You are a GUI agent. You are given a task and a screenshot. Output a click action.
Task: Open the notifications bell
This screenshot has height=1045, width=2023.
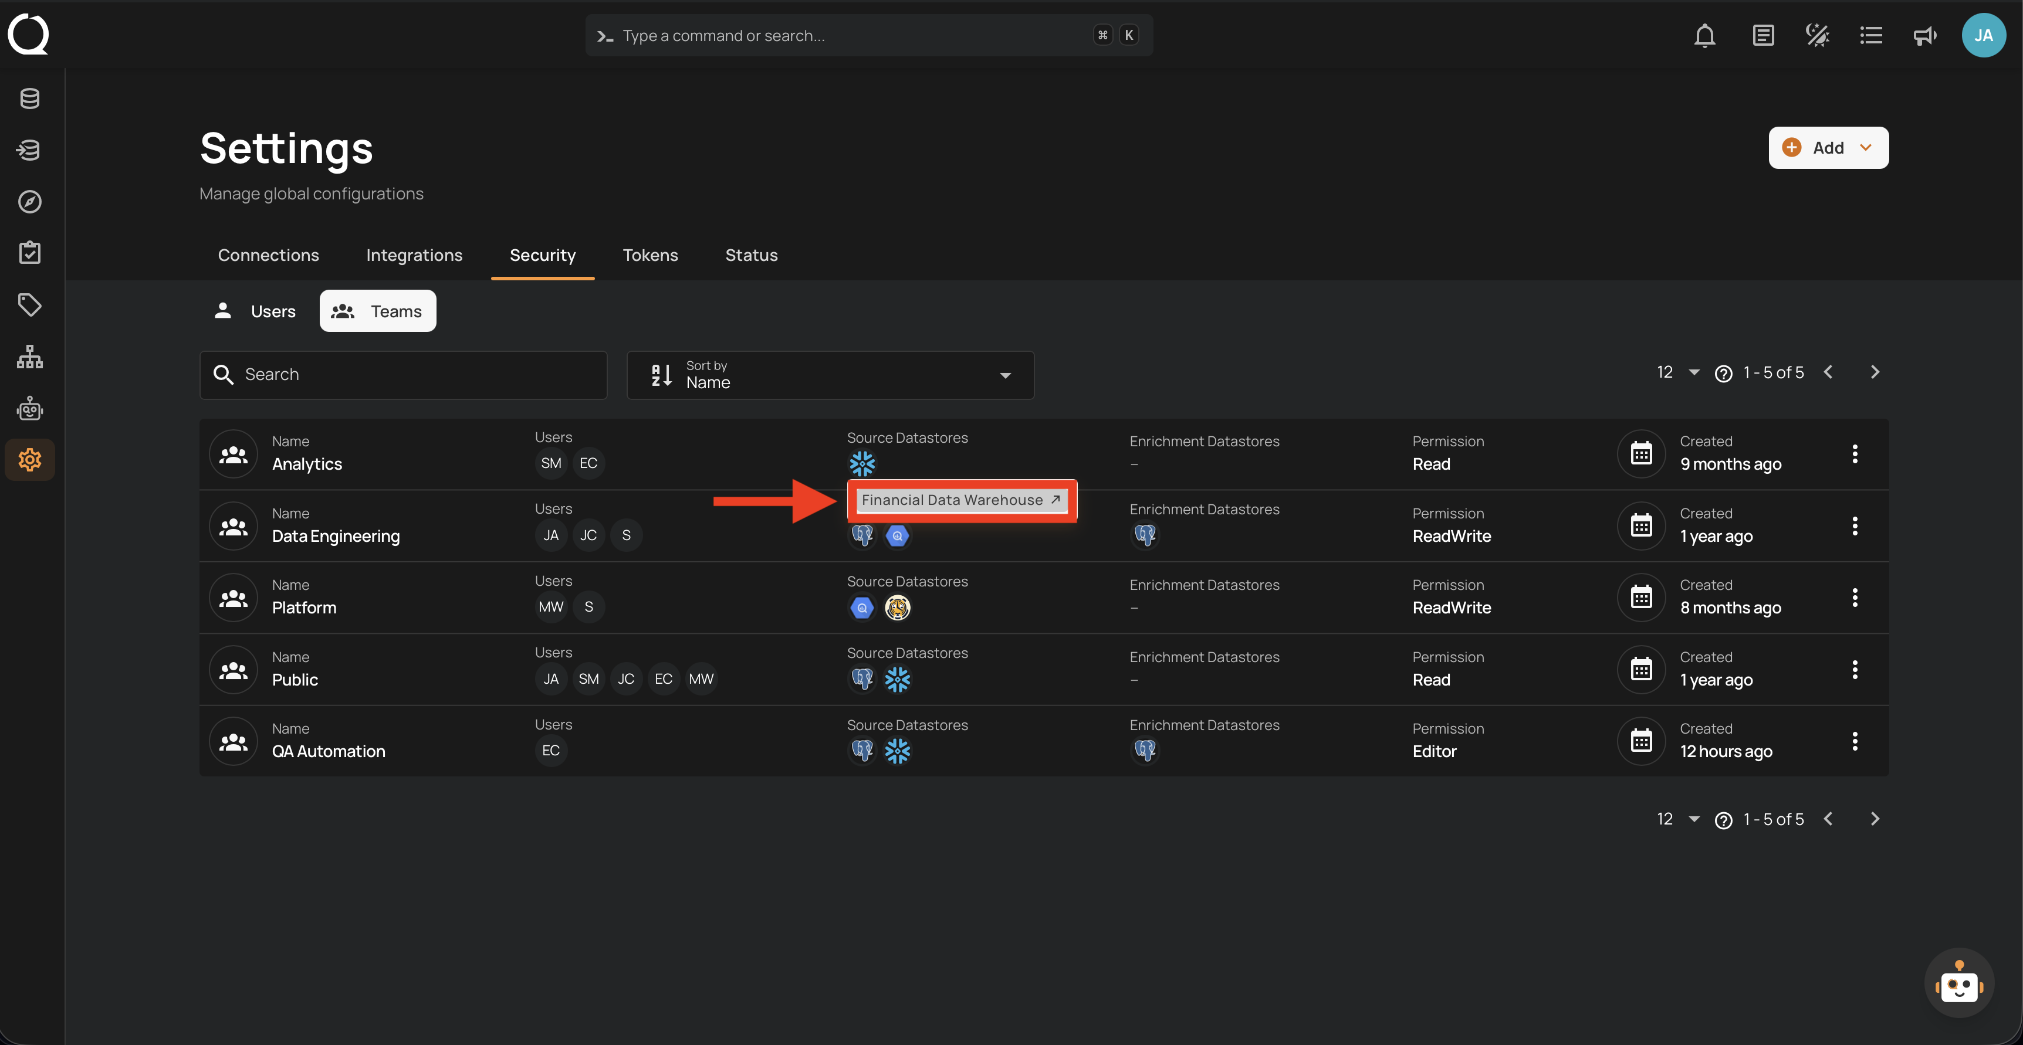[1704, 35]
